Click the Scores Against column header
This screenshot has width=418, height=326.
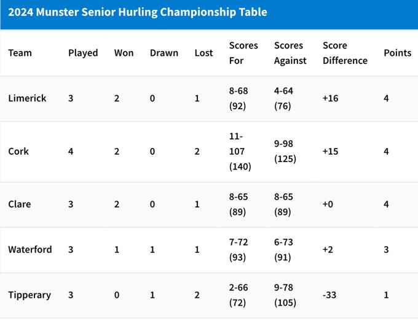point(290,53)
